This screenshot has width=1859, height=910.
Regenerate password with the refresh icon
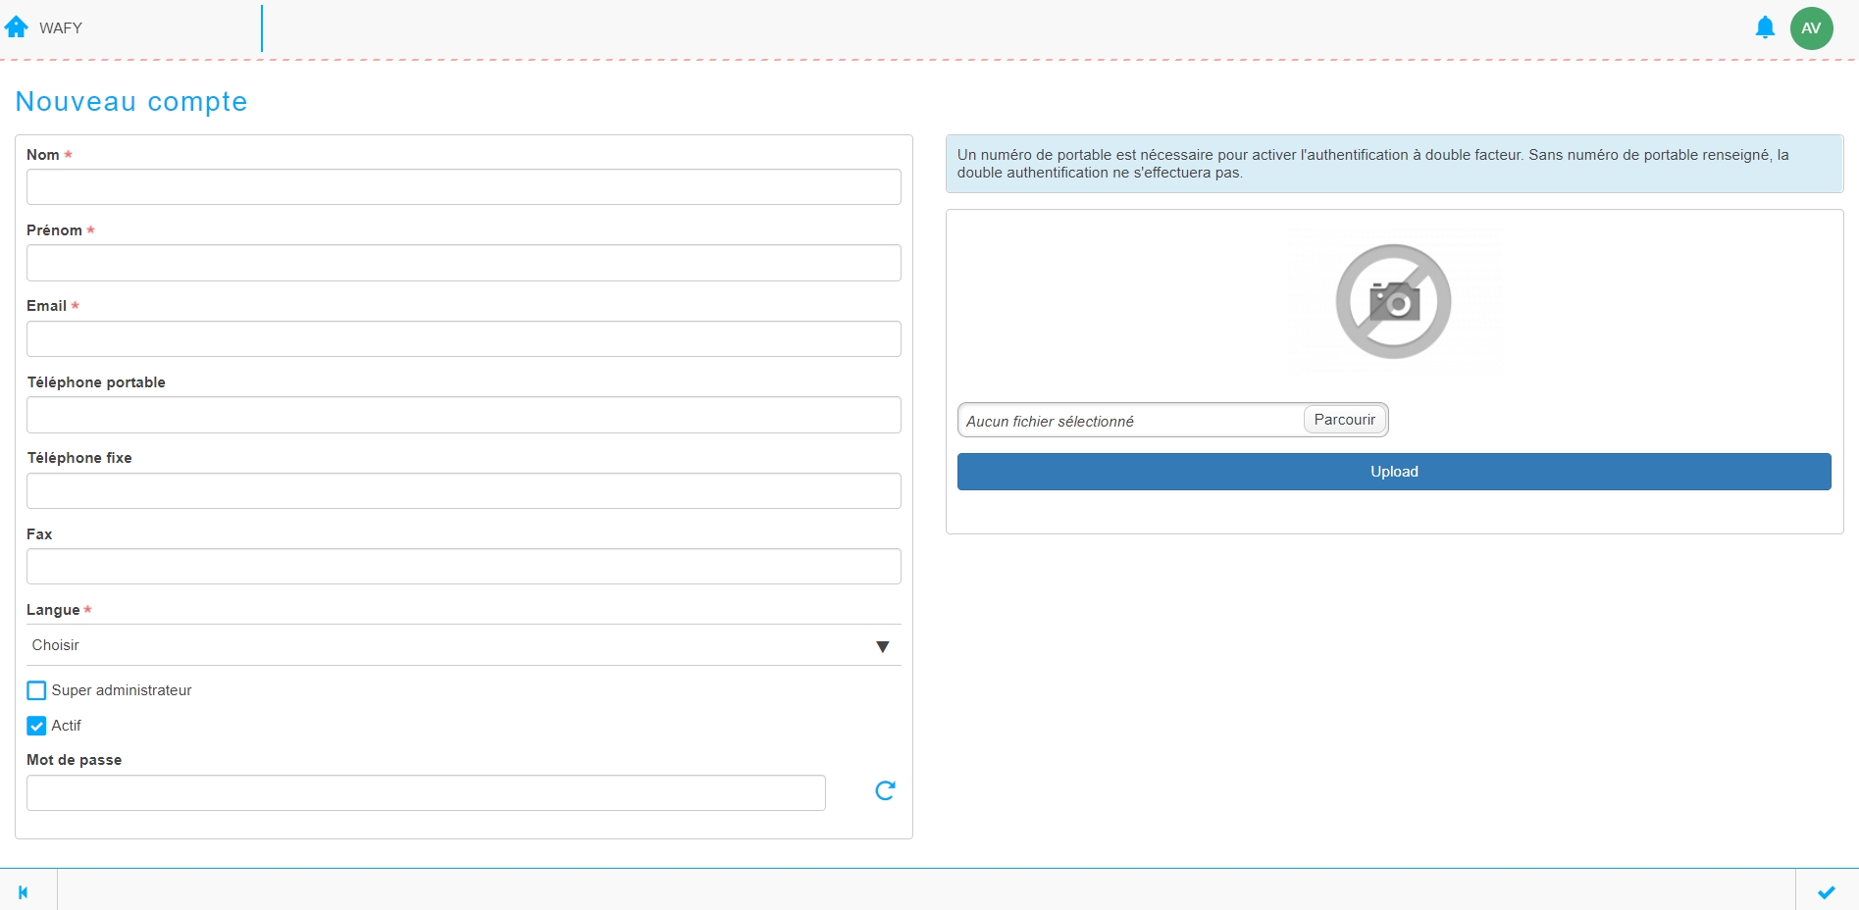885,790
